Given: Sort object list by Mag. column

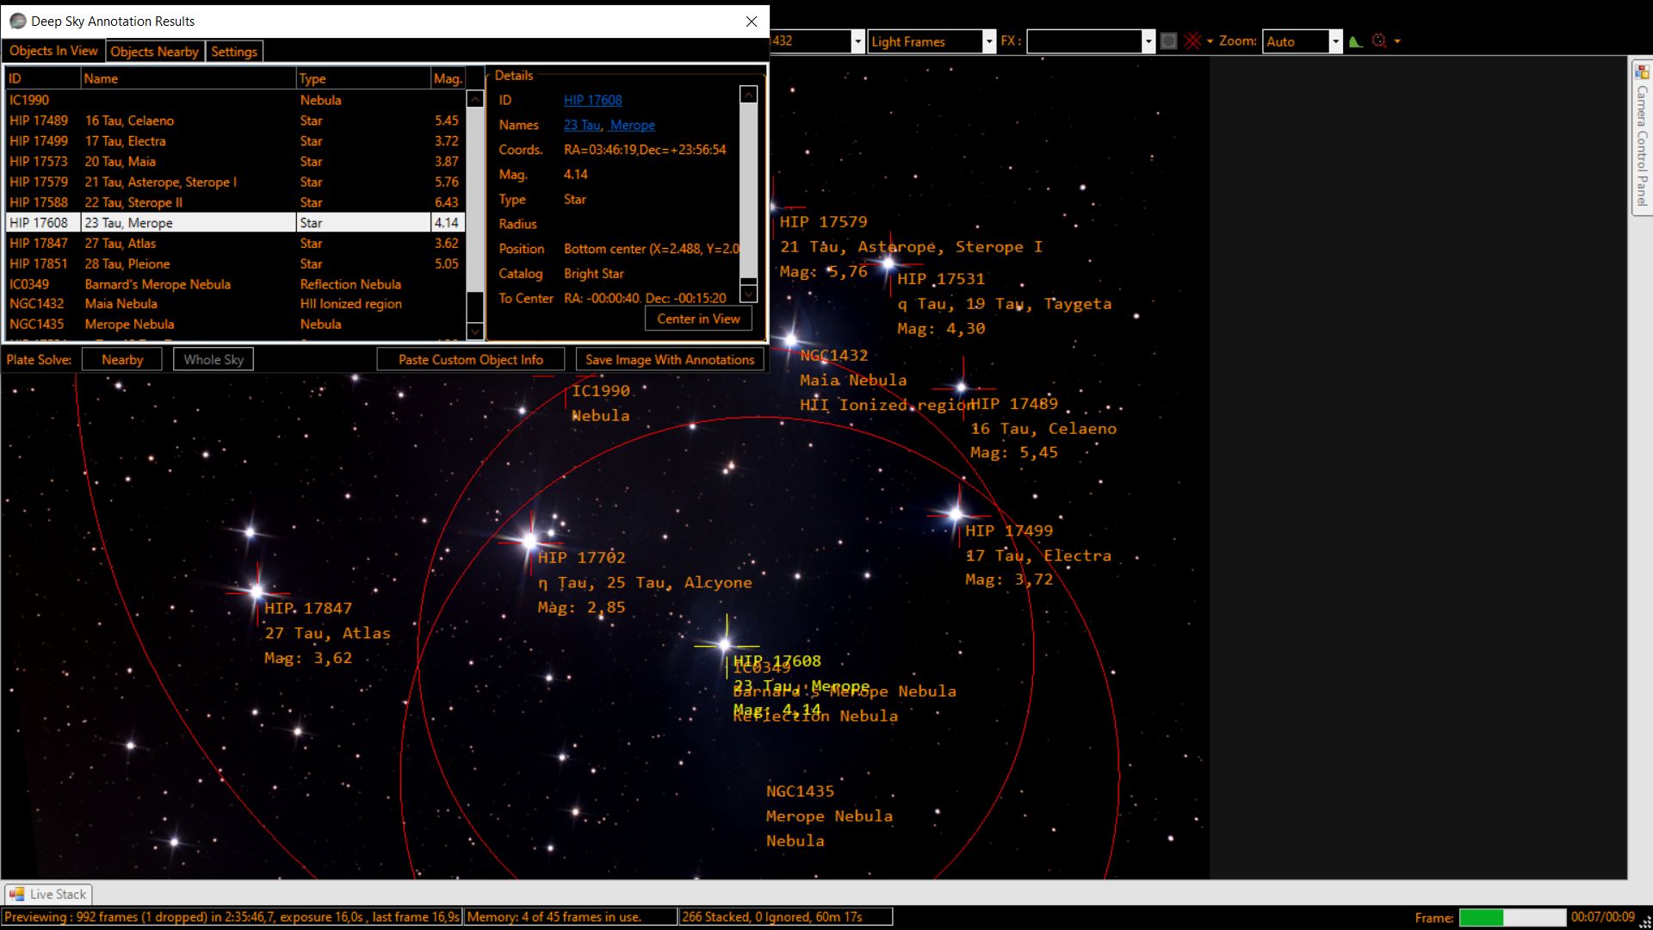Looking at the screenshot, I should [448, 78].
